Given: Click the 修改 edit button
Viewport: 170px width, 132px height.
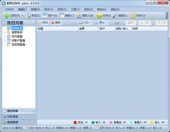Looking at the screenshot, I should [43, 23].
